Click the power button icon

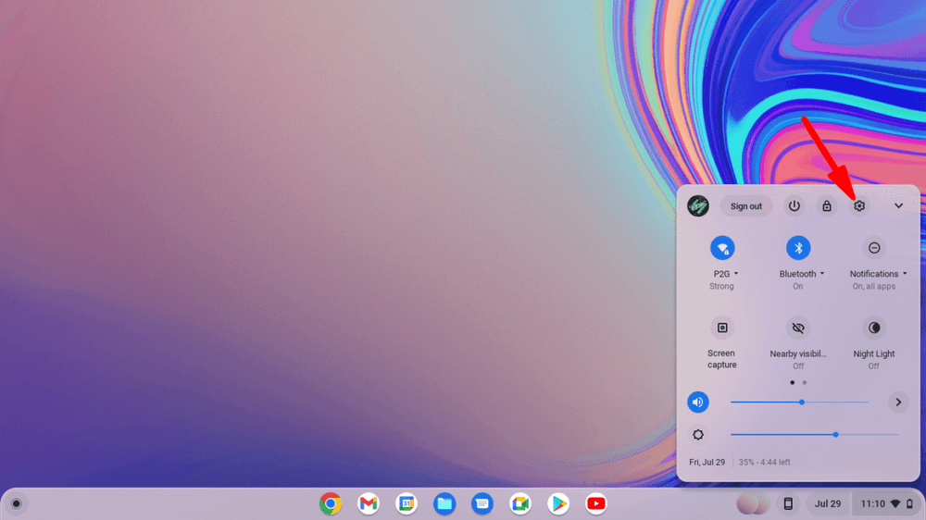point(794,206)
